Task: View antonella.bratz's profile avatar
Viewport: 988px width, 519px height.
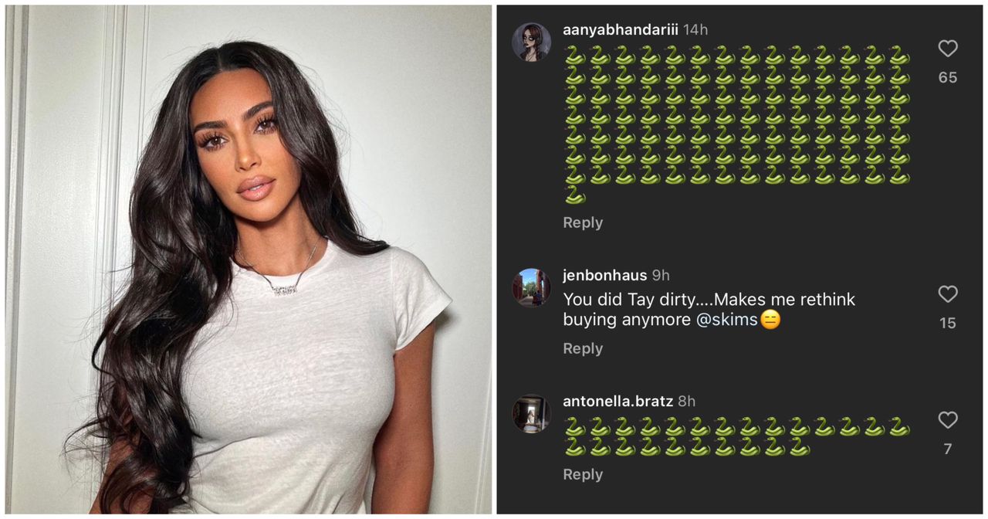Action: [x=531, y=414]
